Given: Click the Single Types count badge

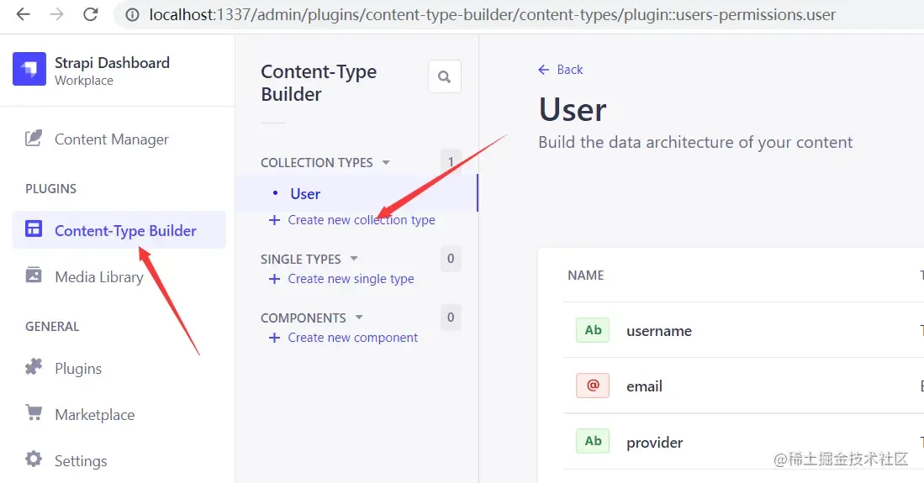Looking at the screenshot, I should tap(451, 259).
